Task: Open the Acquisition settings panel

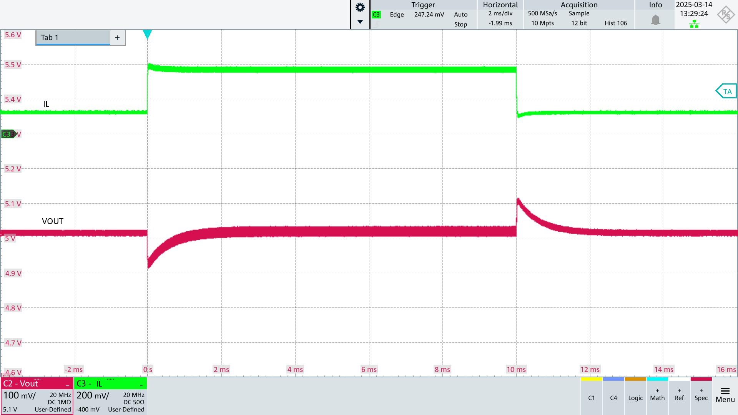Action: (x=578, y=15)
